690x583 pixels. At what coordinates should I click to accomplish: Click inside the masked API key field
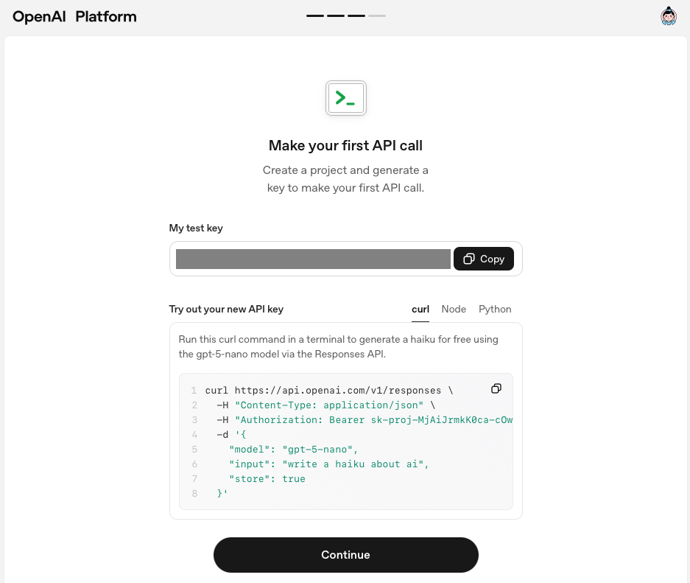pos(313,259)
